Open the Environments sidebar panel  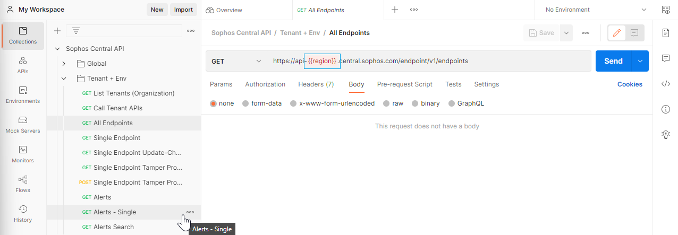[x=23, y=95]
